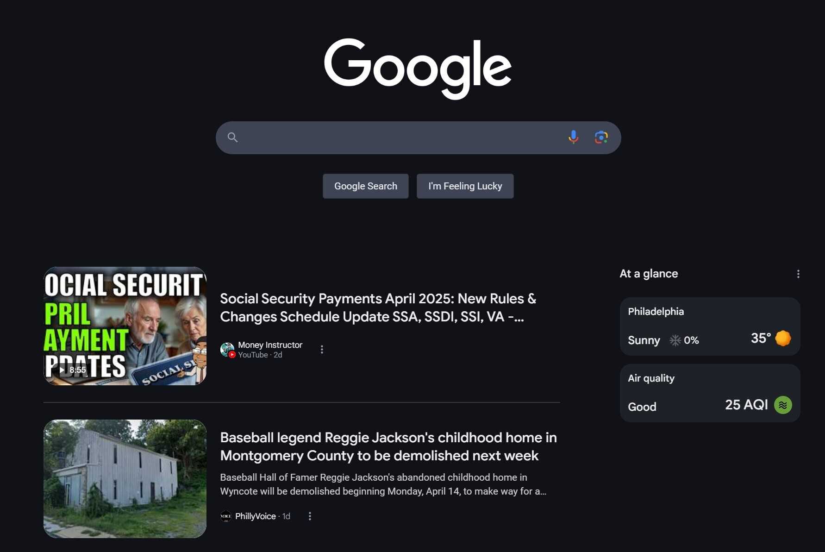Click the PhillyVoice publisher logo

pos(226,516)
